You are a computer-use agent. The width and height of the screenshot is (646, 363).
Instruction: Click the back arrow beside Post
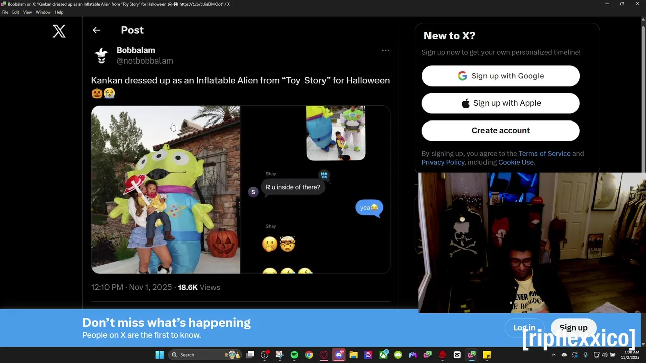pyautogui.click(x=96, y=30)
